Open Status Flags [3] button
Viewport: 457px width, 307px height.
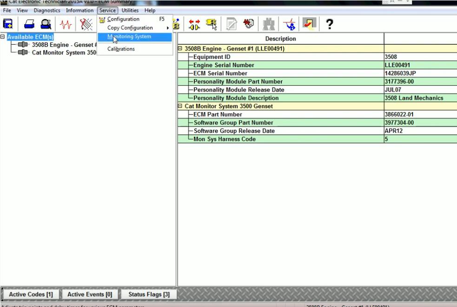[149, 294]
